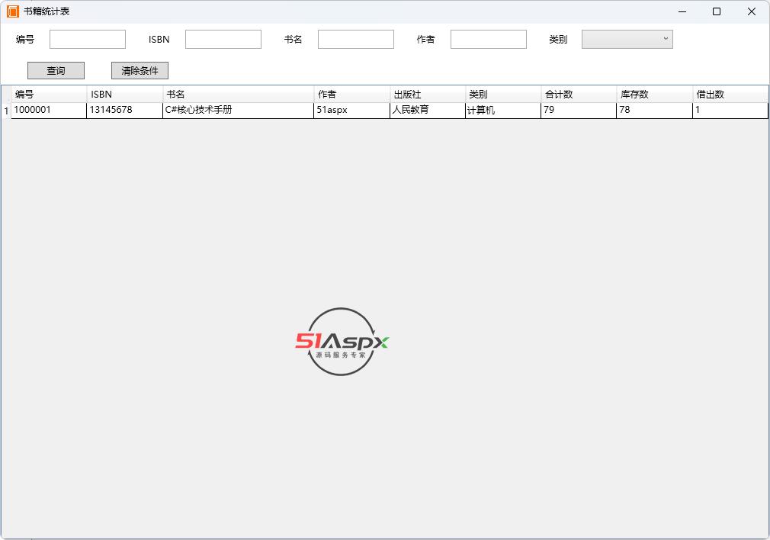This screenshot has height=540, width=770.
Task: Sort by the 借出数 column header
Action: tap(730, 95)
